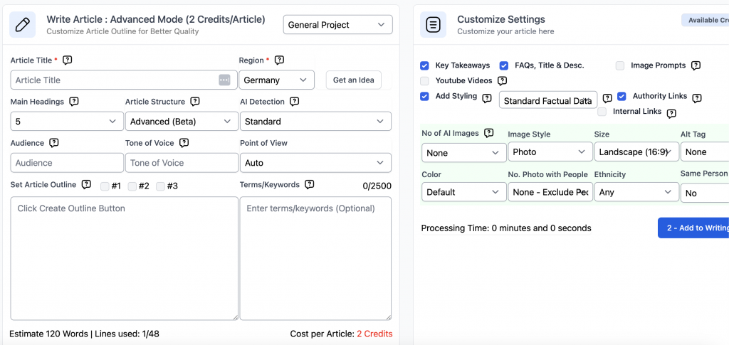Viewport: 729px width, 345px height.
Task: Open Article Structure dropdown showing Advanced (Beta)
Action: (182, 122)
